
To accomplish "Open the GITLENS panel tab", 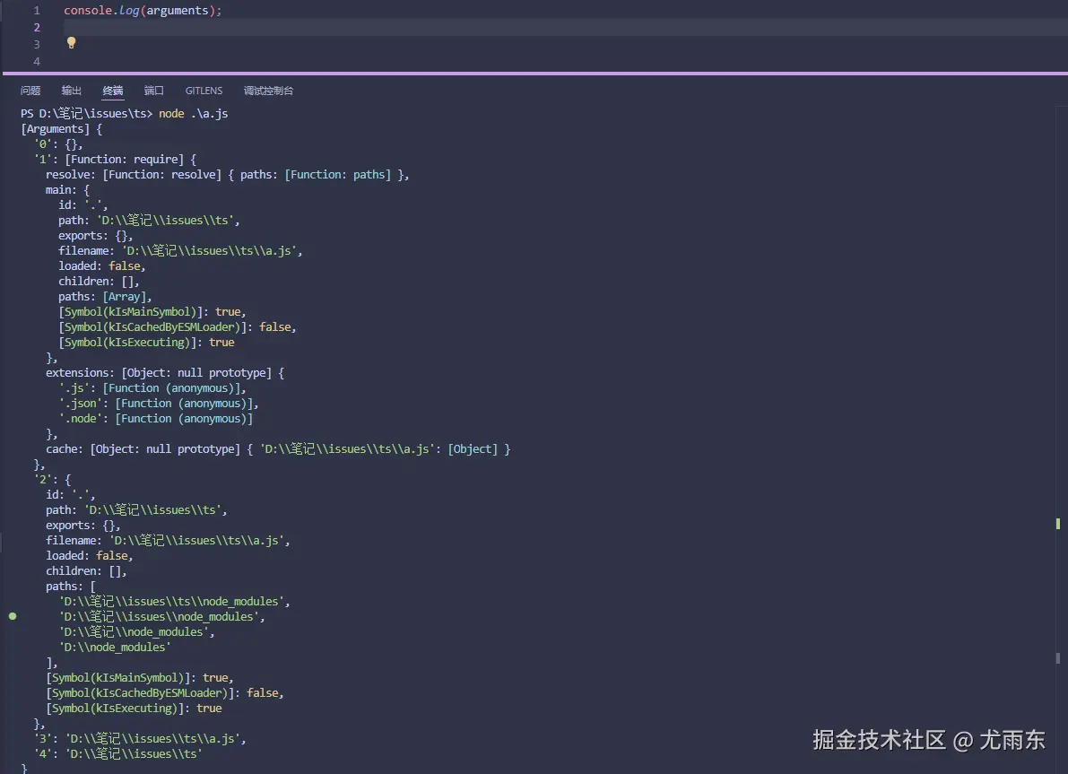I will tap(204, 91).
